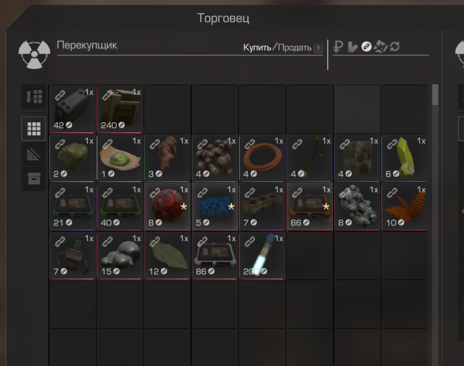464x366 pixels.
Task: Open the ruler triangle sidebar icon
Action: coord(34,154)
